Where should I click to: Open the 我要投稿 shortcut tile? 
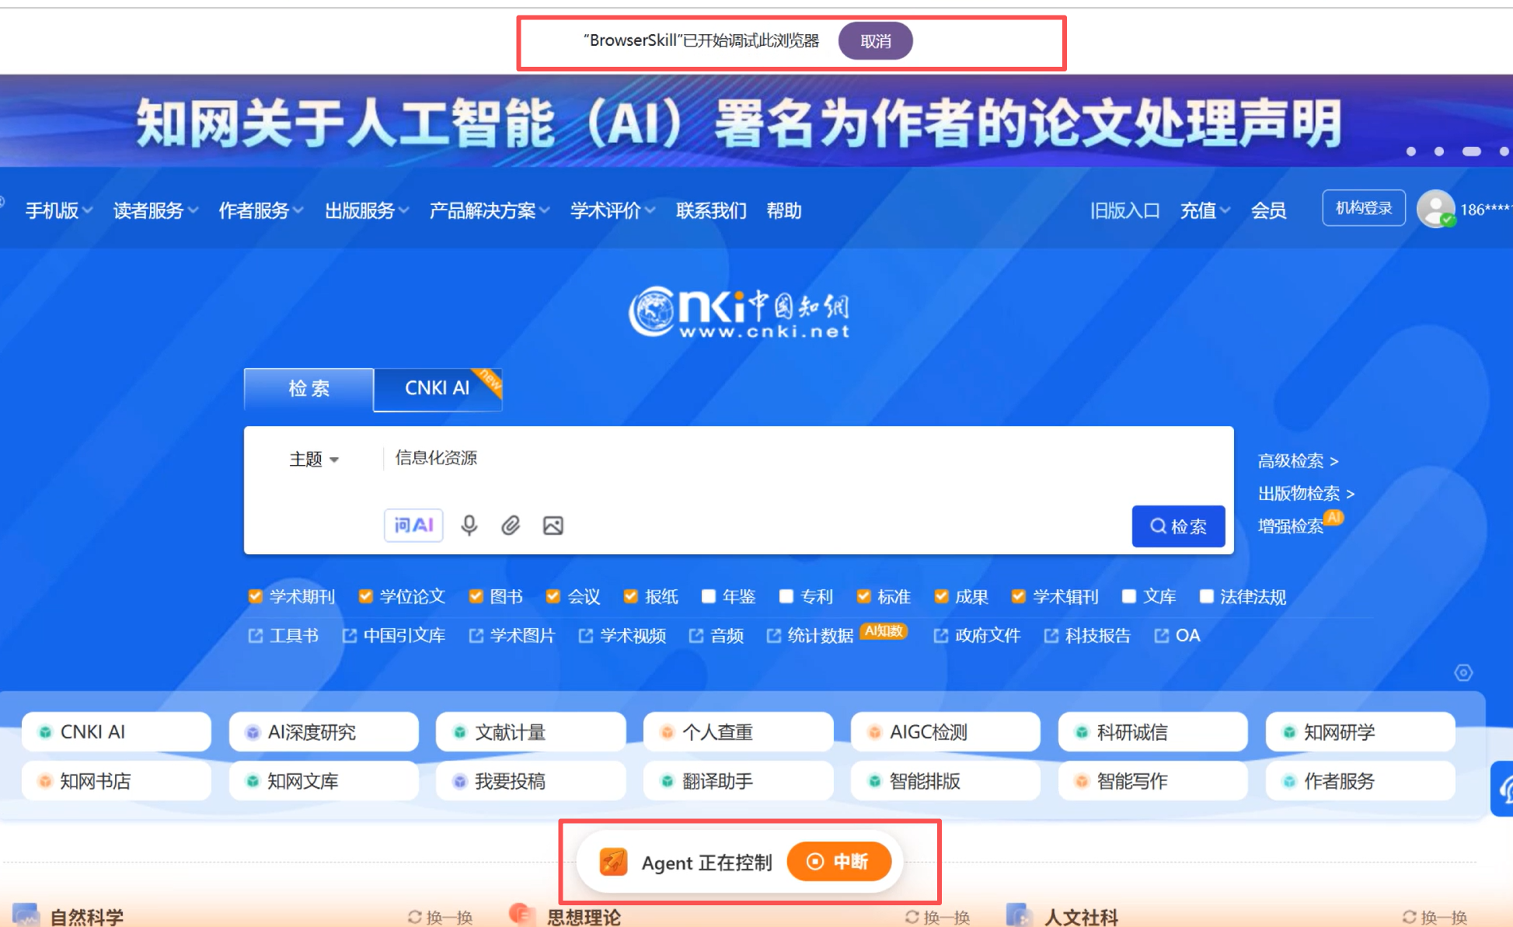[531, 781]
